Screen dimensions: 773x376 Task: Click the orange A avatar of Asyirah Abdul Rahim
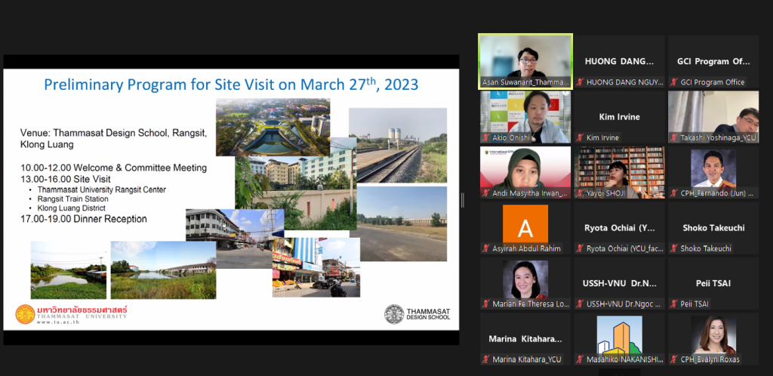(x=525, y=224)
